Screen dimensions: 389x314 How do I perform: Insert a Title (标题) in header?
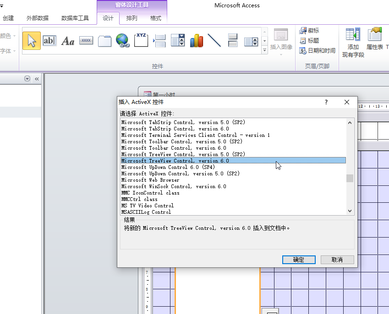pyautogui.click(x=309, y=40)
